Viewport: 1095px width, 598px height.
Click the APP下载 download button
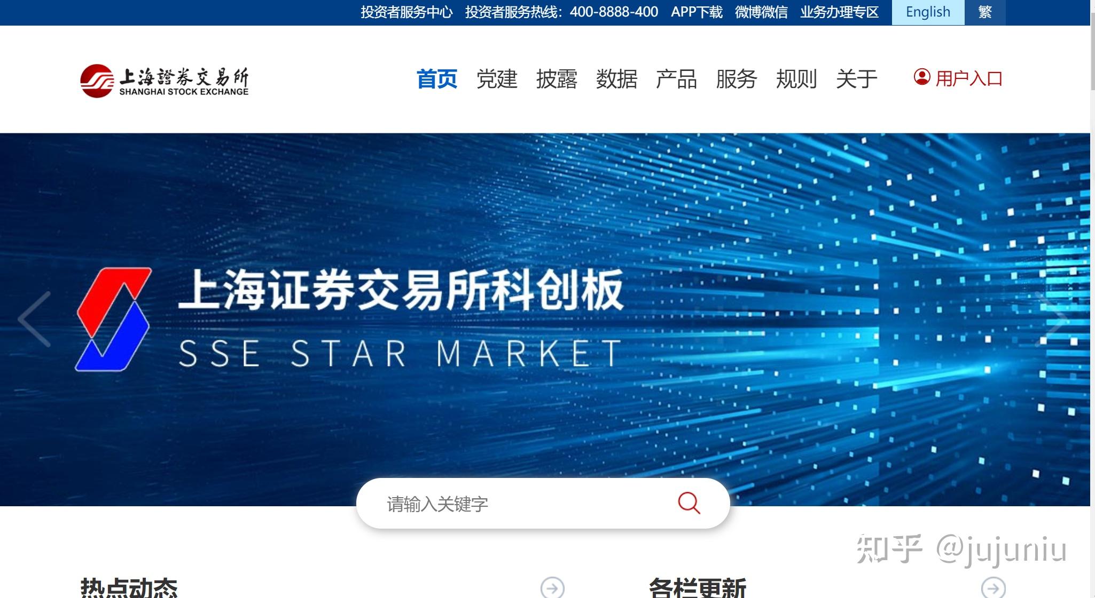(x=692, y=12)
